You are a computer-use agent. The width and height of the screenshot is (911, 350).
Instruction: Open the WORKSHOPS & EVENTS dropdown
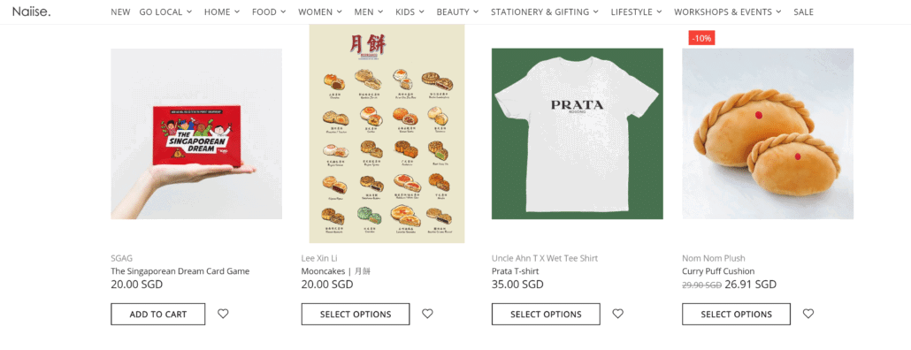tap(727, 11)
